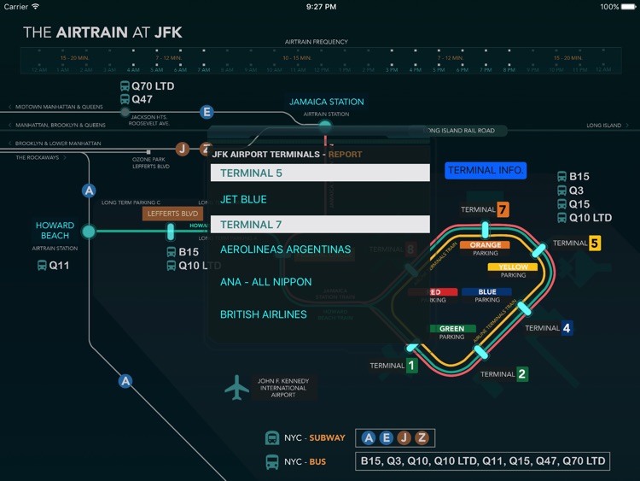This screenshot has height=481, width=640.
Task: Pick ANA - ALL NIPPON entry
Action: pos(265,282)
